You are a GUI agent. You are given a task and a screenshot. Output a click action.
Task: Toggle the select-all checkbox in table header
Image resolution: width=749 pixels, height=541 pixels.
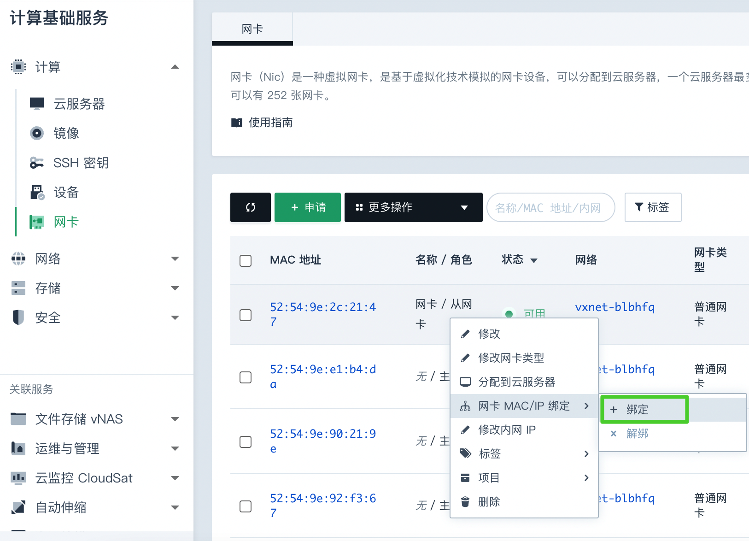pos(246,261)
